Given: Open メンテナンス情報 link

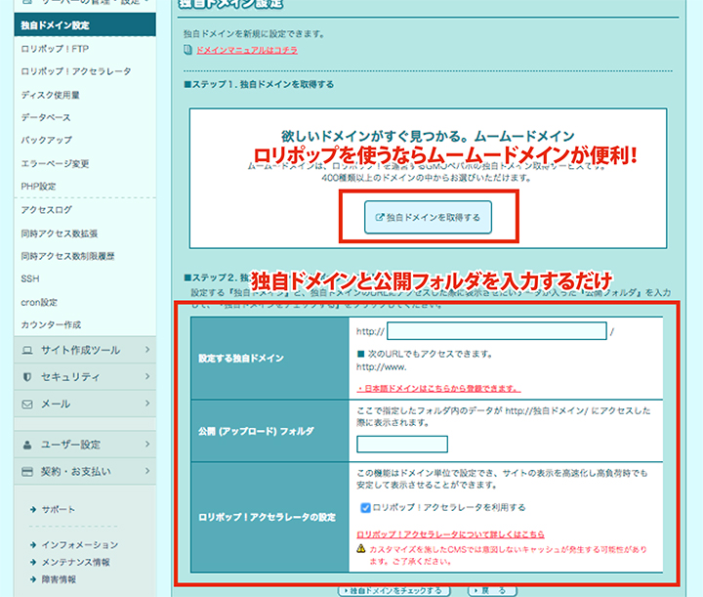Looking at the screenshot, I should [x=76, y=562].
